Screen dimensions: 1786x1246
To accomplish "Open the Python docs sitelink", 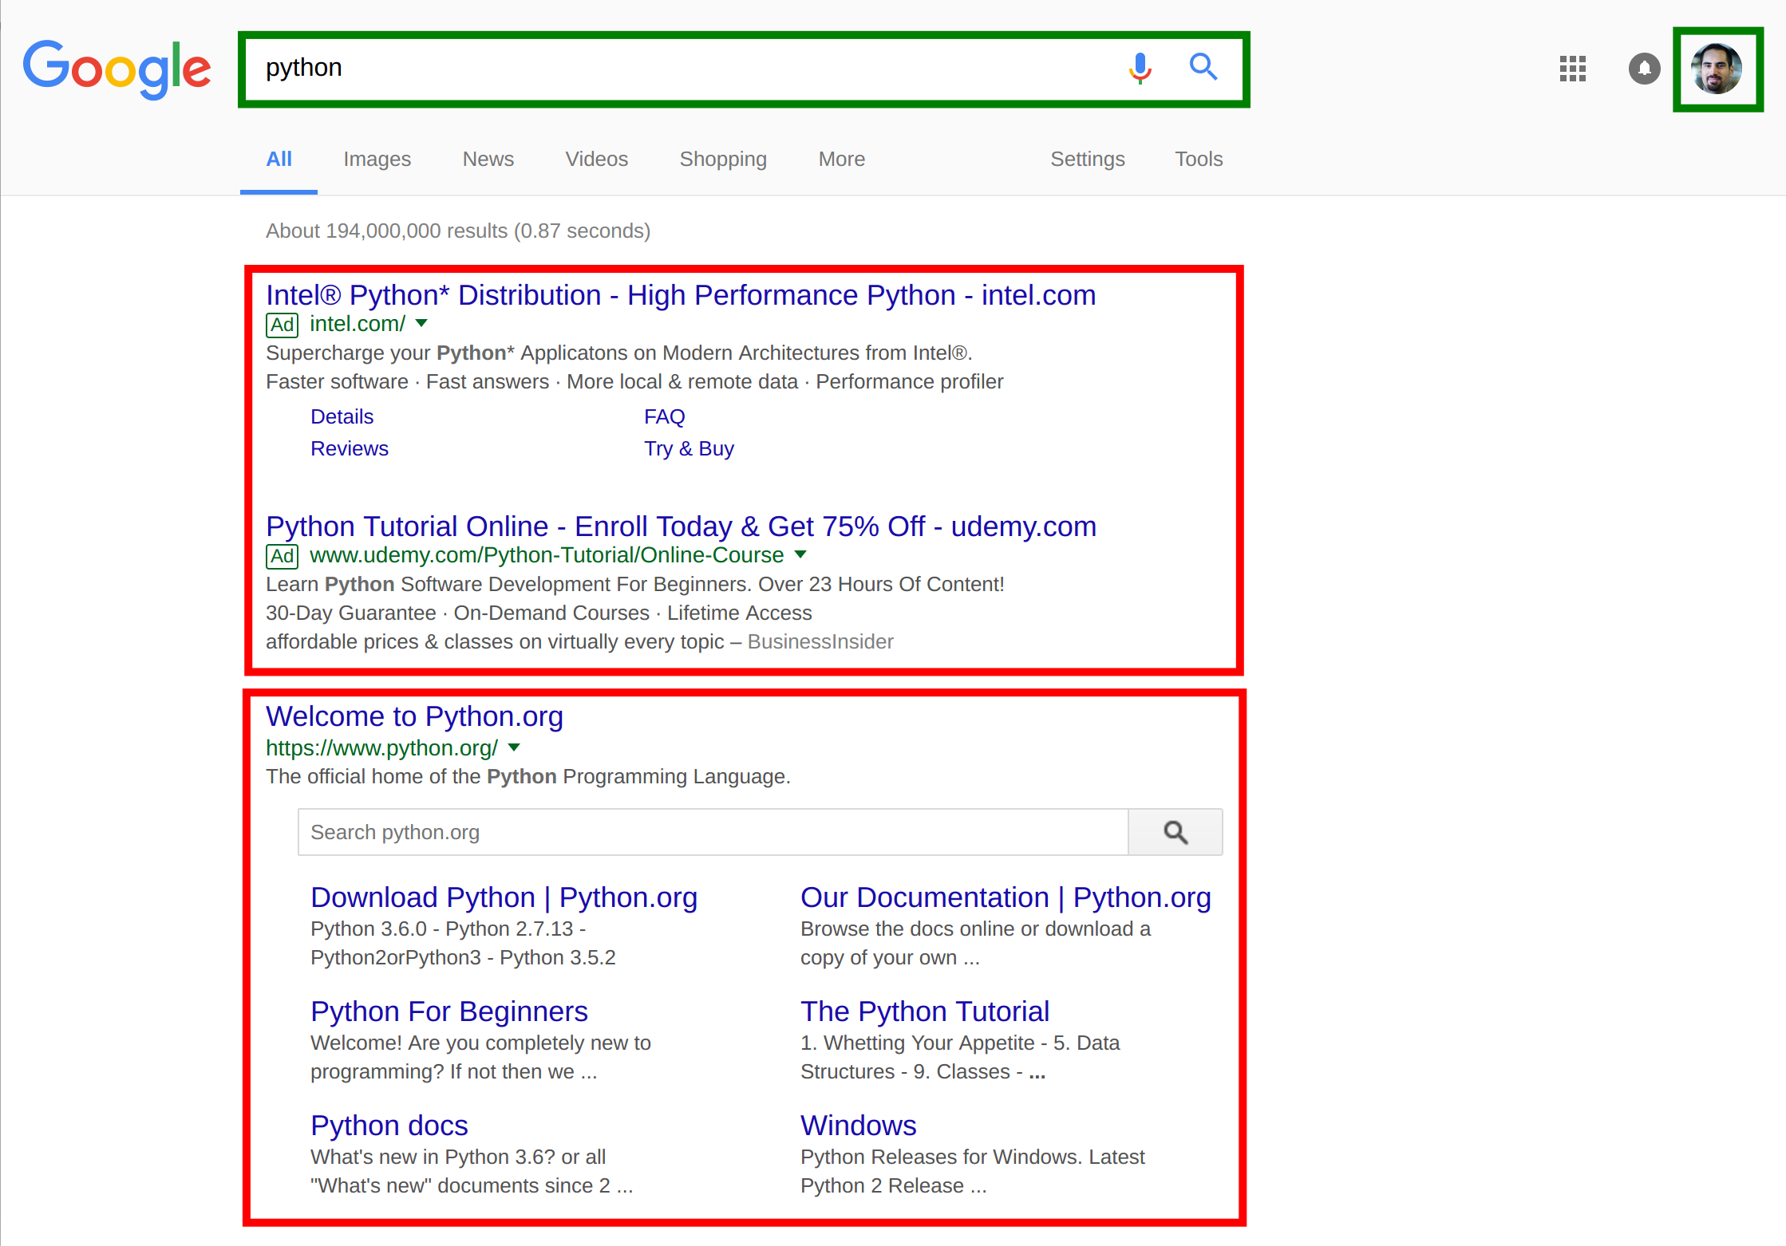I will tap(389, 1126).
